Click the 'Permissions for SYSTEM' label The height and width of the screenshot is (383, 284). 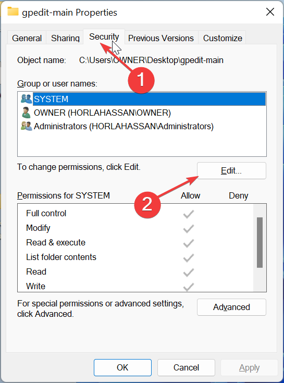64,195
